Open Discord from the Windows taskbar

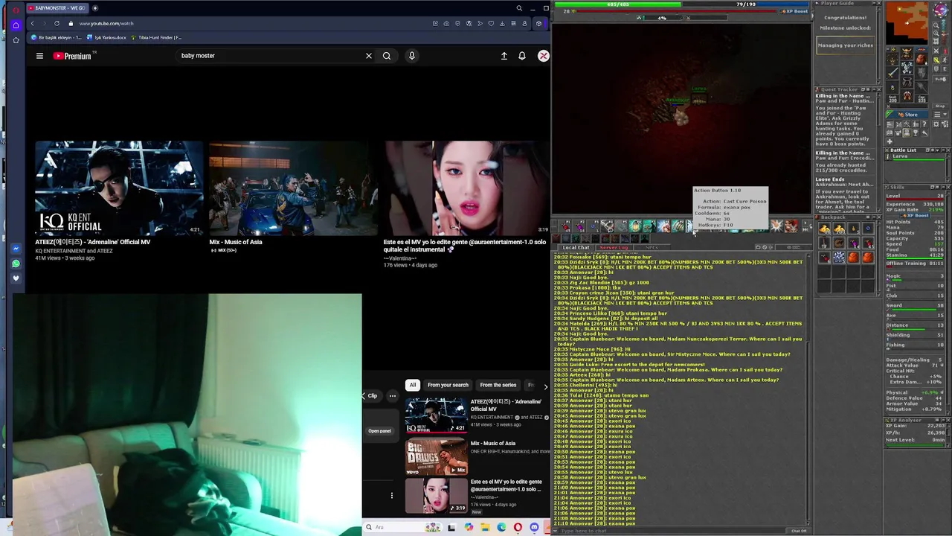pyautogui.click(x=534, y=527)
